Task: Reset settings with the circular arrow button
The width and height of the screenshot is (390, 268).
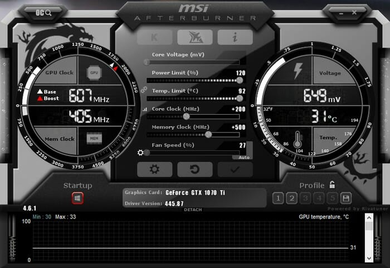Action: click(x=195, y=169)
